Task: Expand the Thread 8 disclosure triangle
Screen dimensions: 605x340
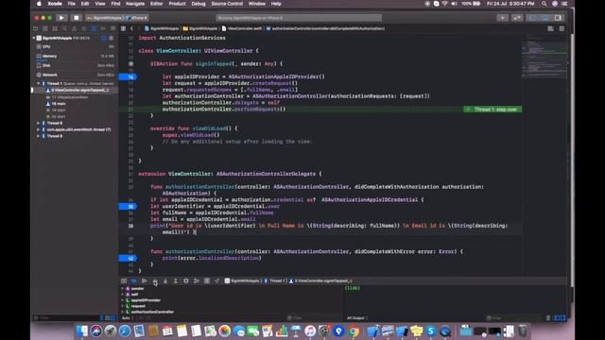Action: [38, 136]
